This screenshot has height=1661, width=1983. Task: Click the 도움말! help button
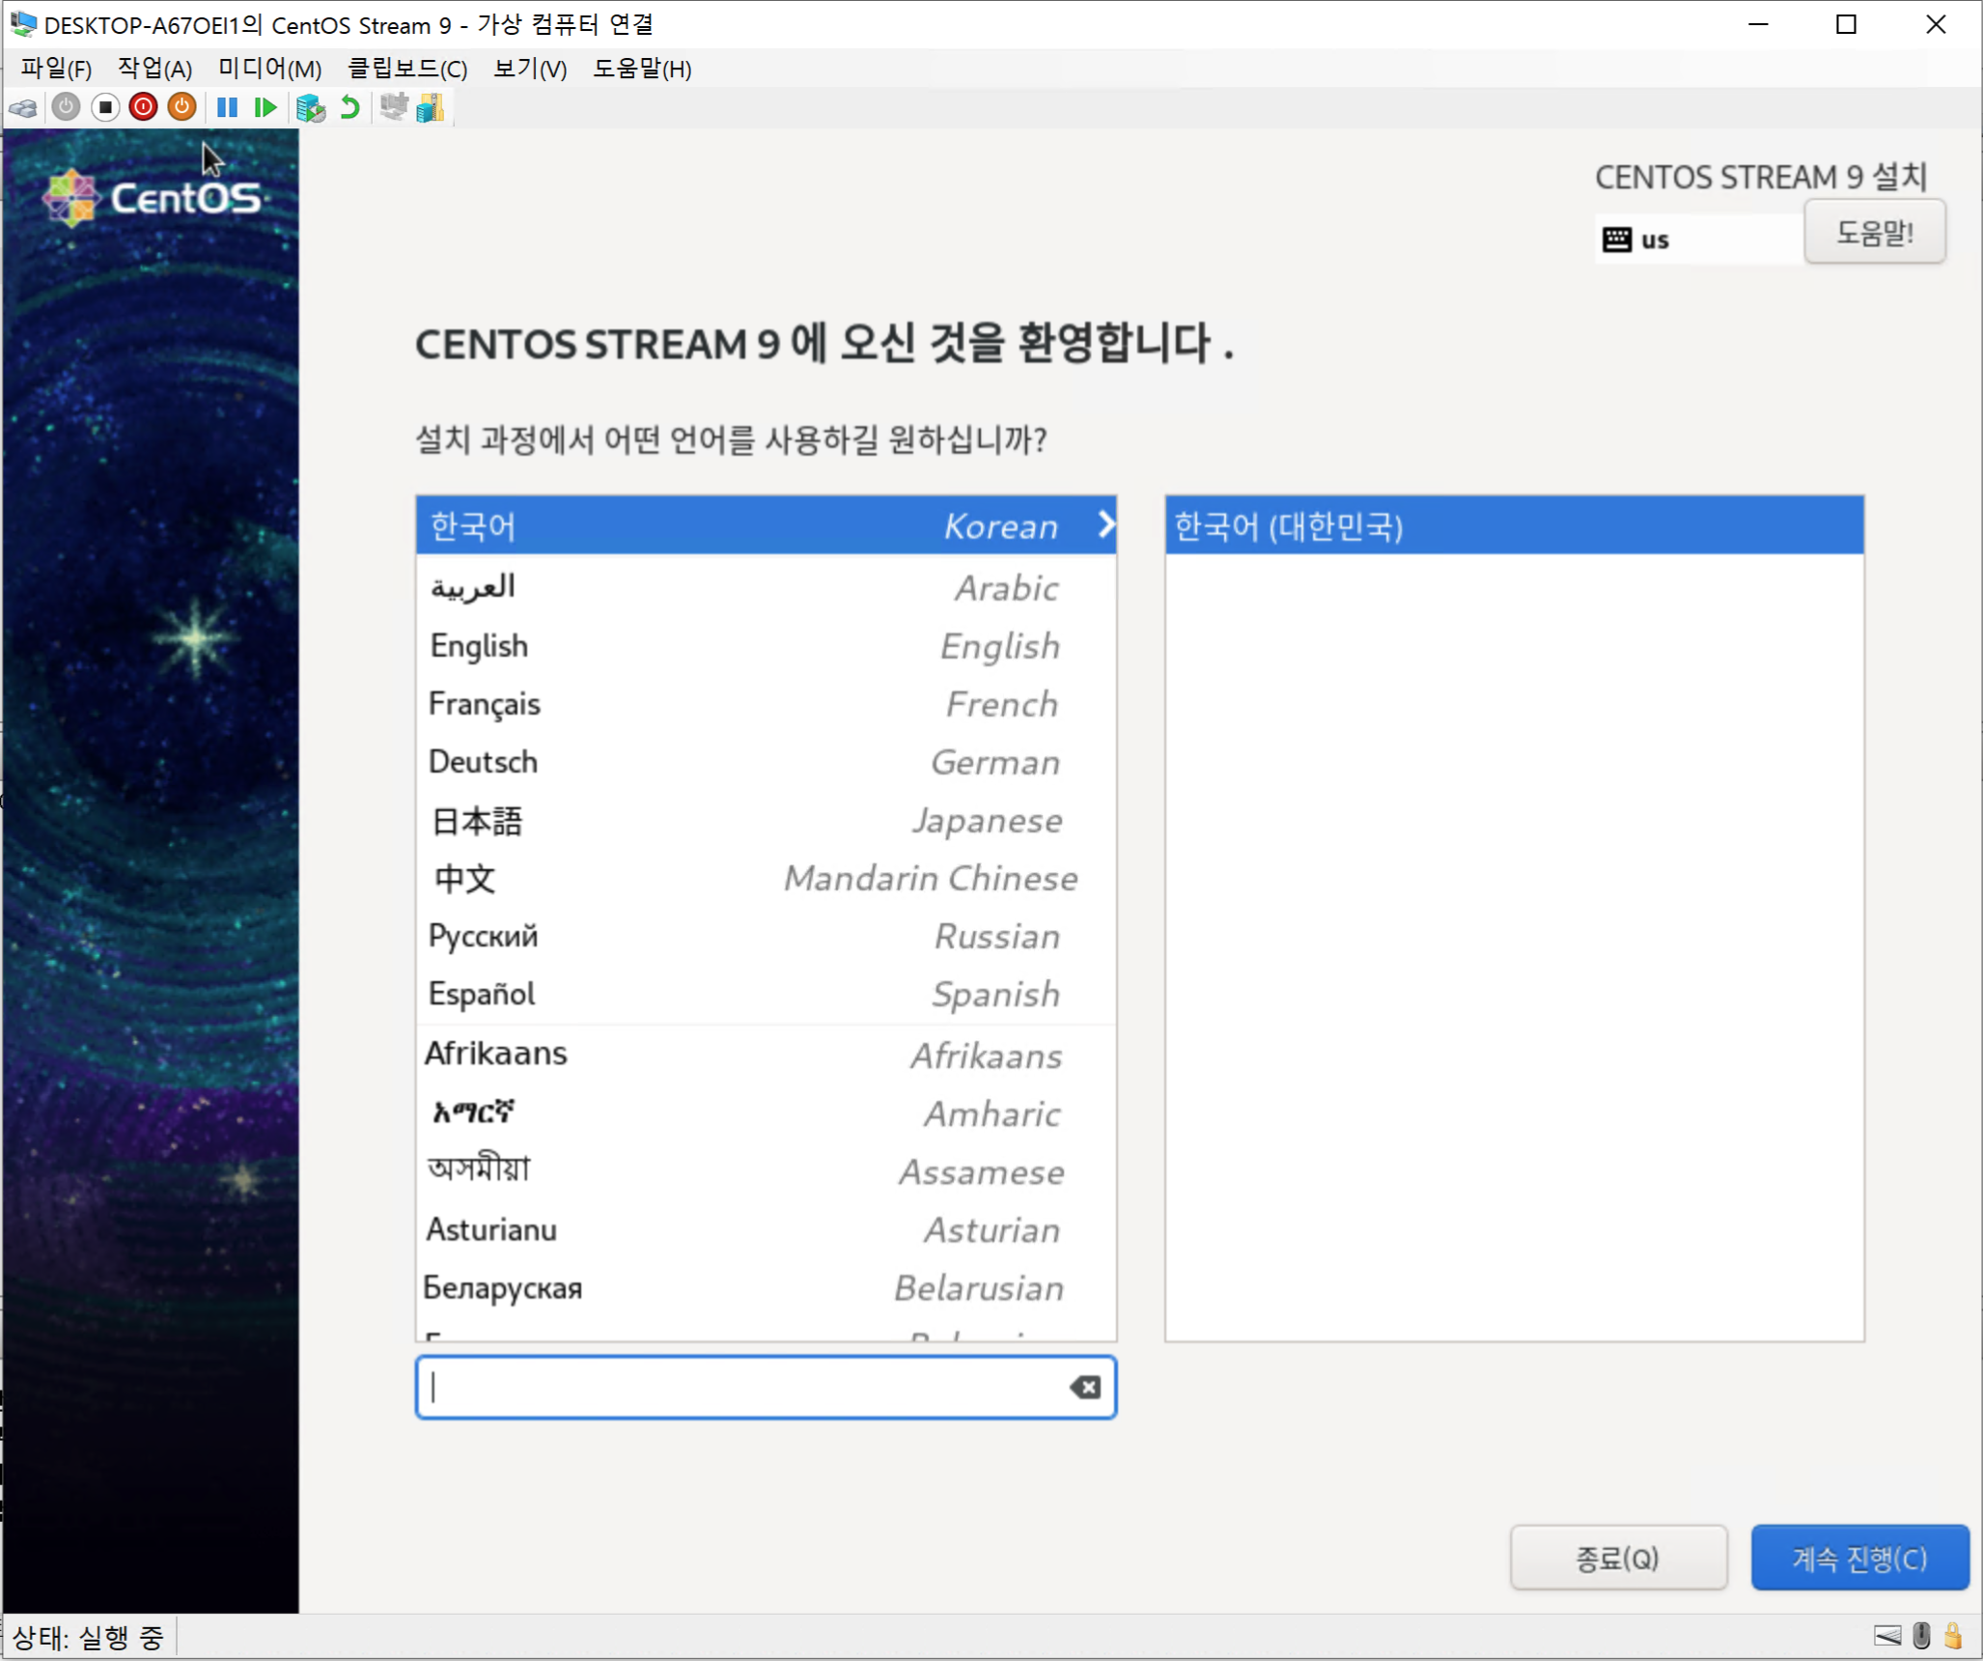(x=1874, y=232)
